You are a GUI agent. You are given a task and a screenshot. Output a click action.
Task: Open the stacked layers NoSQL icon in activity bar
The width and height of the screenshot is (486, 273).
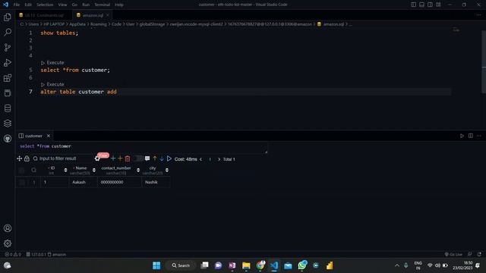coord(8,123)
